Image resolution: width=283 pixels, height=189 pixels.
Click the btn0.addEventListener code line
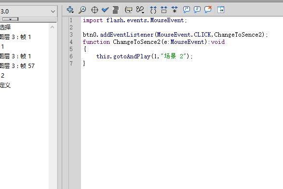[x=175, y=35]
